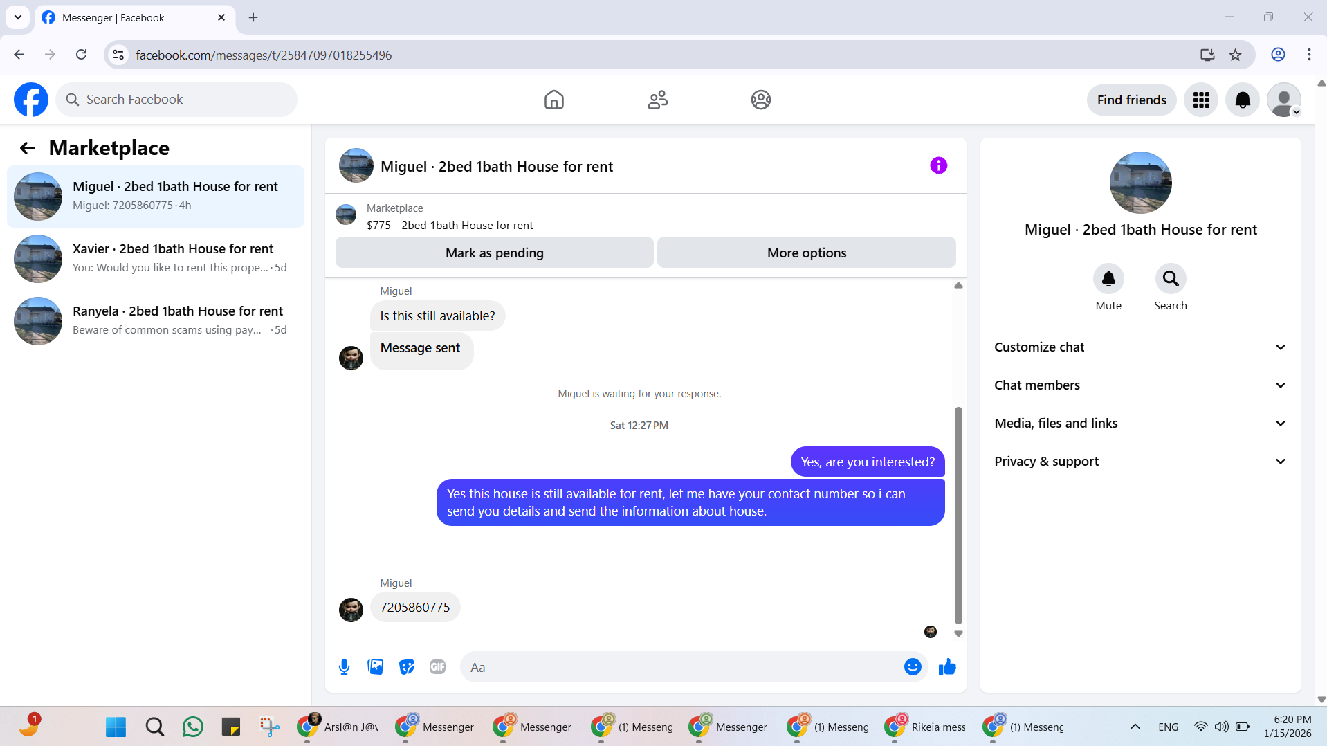Open the $775 2bed 1bath listing link
Viewport: 1327px width, 746px height.
(x=450, y=226)
